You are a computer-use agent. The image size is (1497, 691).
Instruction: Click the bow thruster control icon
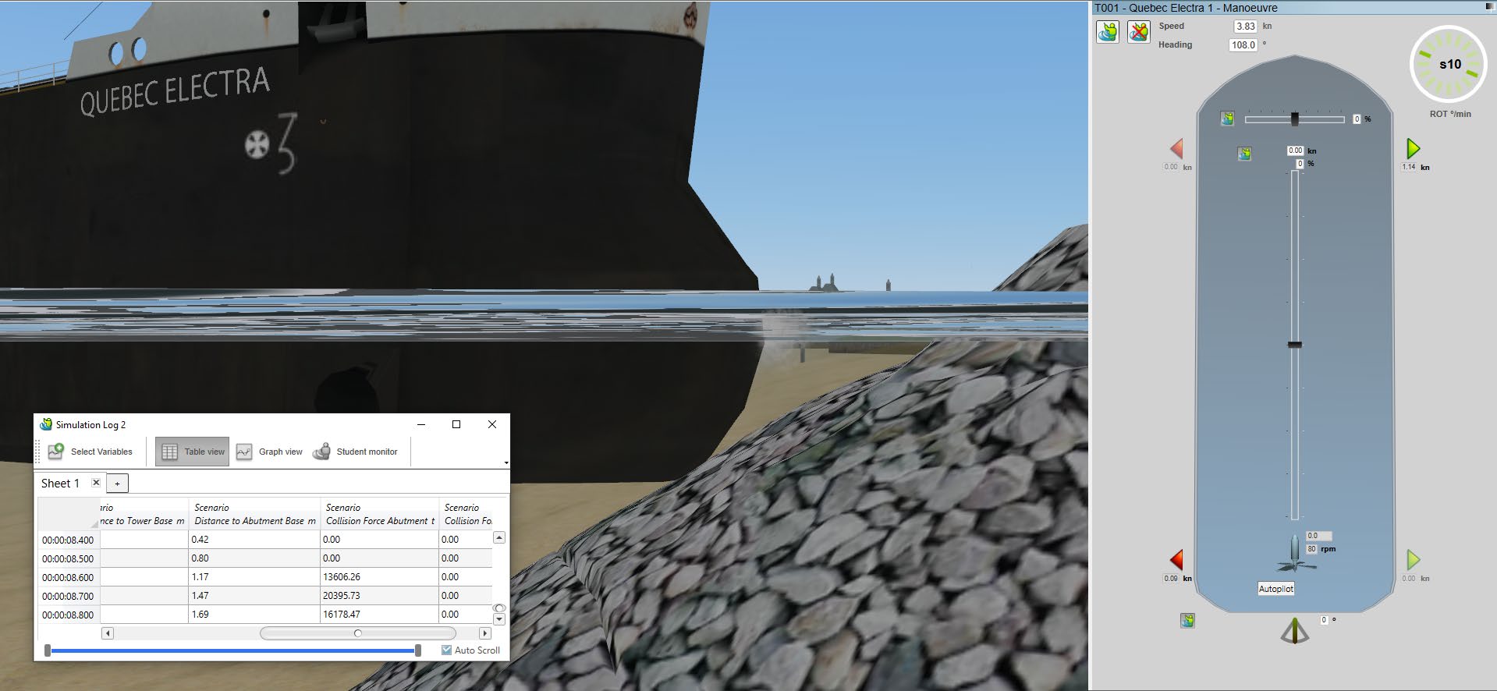tap(1228, 119)
